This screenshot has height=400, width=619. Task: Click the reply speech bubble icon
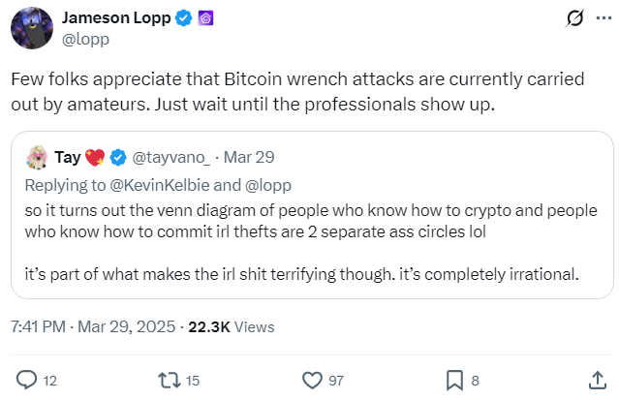(27, 380)
